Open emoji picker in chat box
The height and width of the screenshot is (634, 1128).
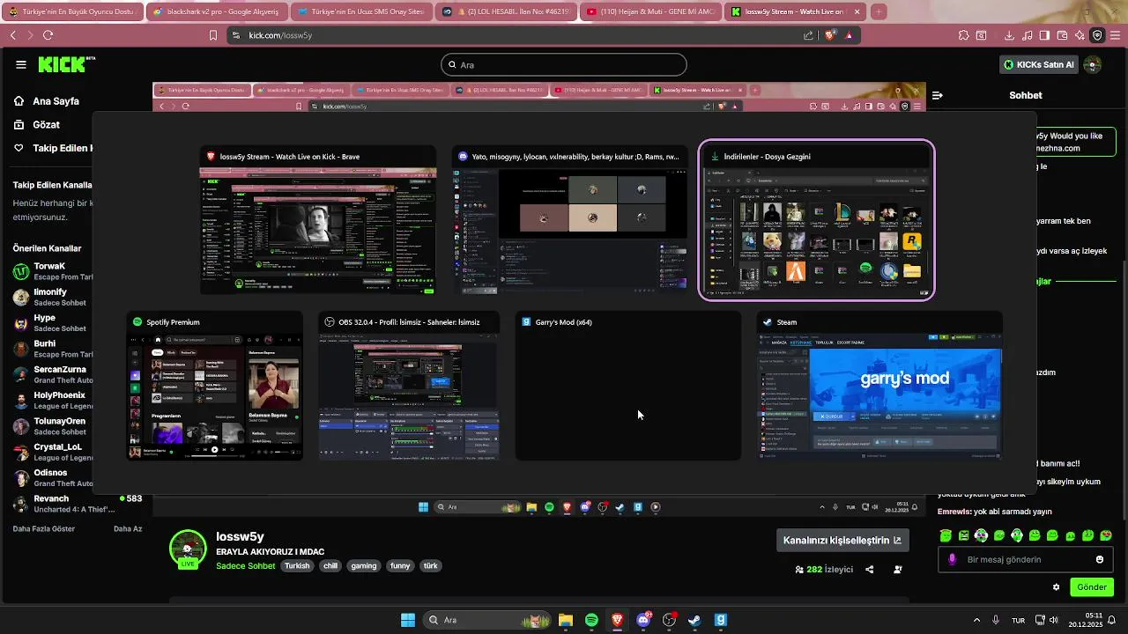click(1099, 559)
